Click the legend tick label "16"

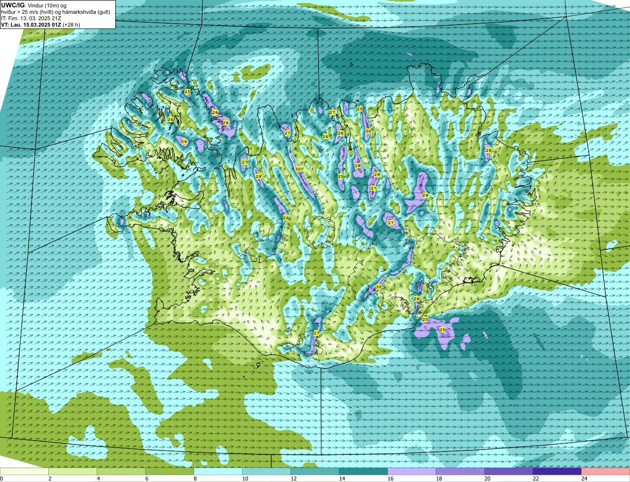coord(390,479)
